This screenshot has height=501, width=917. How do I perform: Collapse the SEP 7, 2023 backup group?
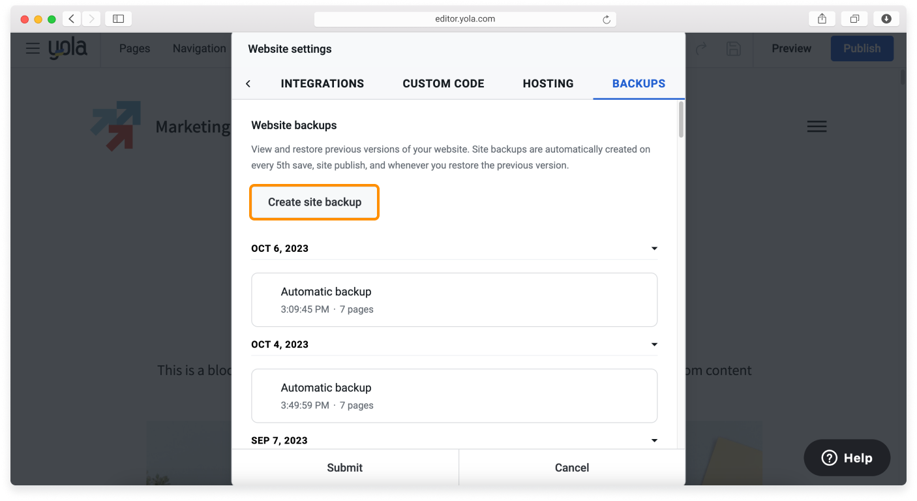pyautogui.click(x=654, y=440)
